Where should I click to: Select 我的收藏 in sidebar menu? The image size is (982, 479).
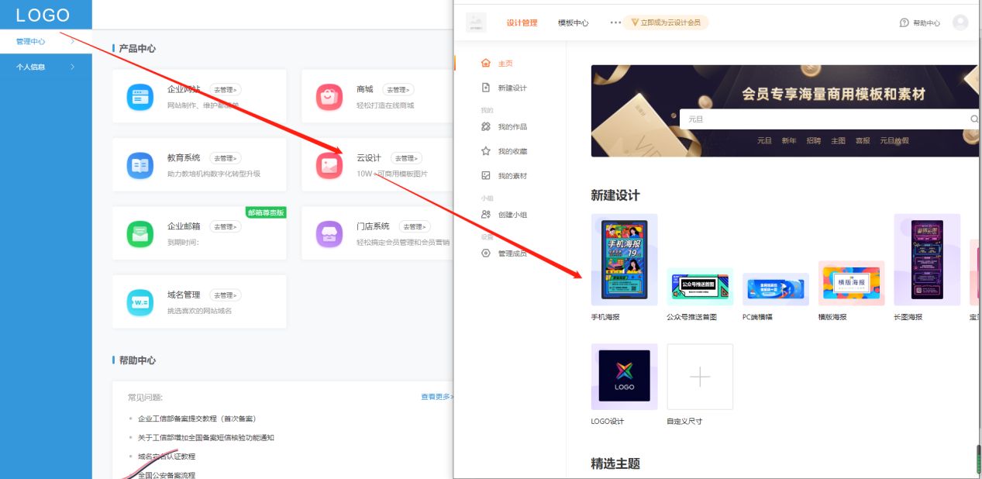pos(512,151)
